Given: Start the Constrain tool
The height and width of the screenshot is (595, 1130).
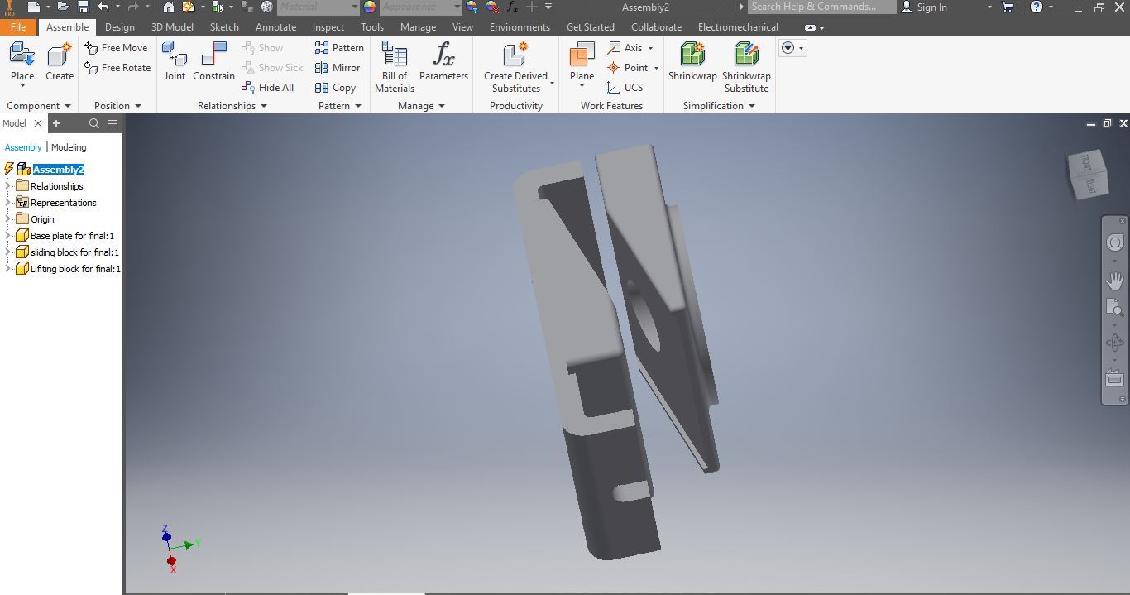Looking at the screenshot, I should [x=213, y=62].
